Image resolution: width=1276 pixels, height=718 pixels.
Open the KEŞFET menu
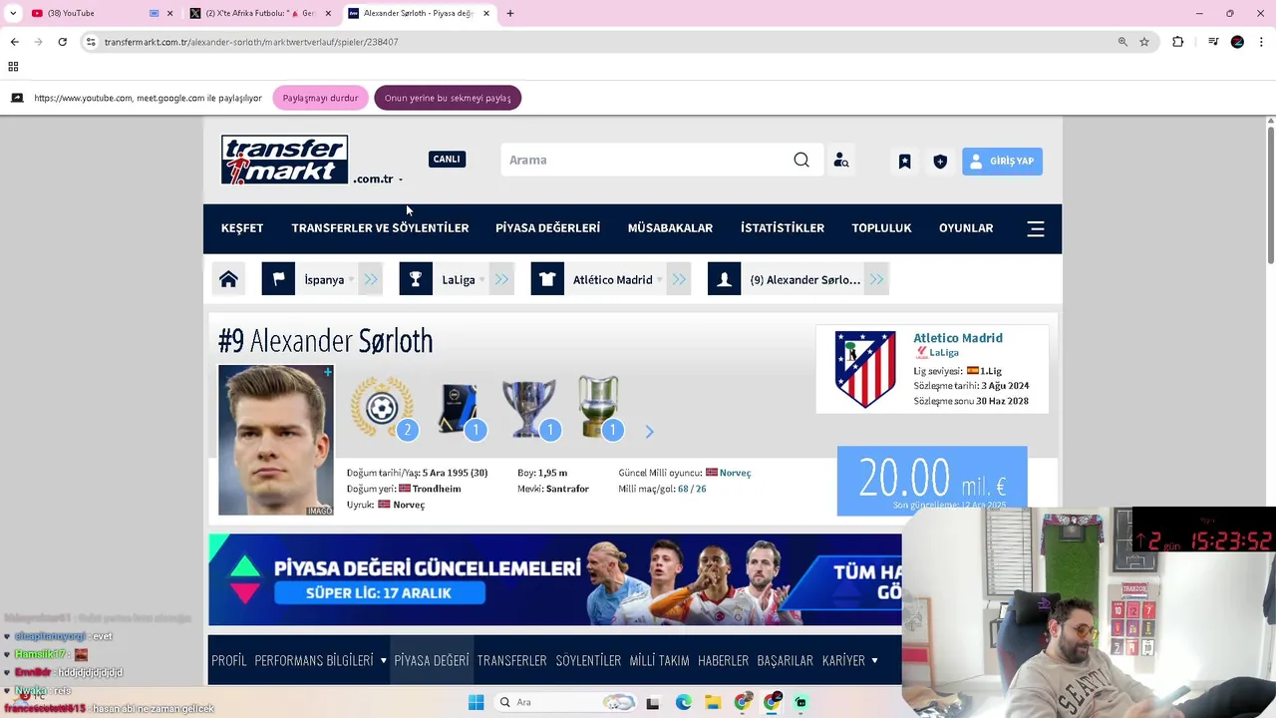pyautogui.click(x=242, y=228)
